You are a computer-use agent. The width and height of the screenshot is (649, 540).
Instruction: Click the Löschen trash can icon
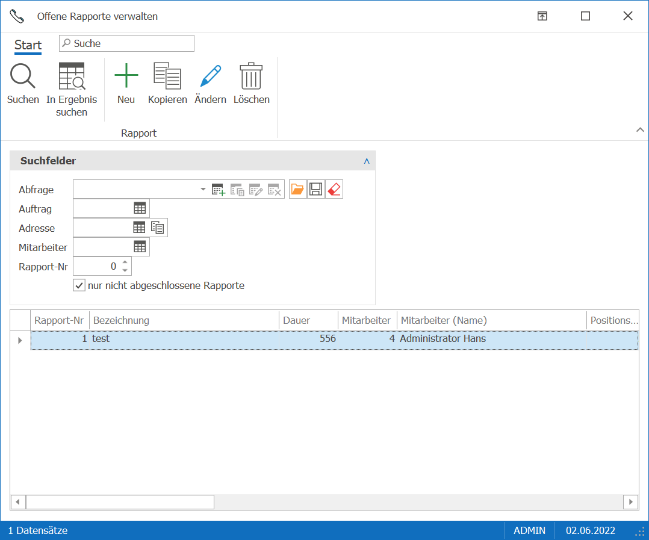[x=251, y=76]
